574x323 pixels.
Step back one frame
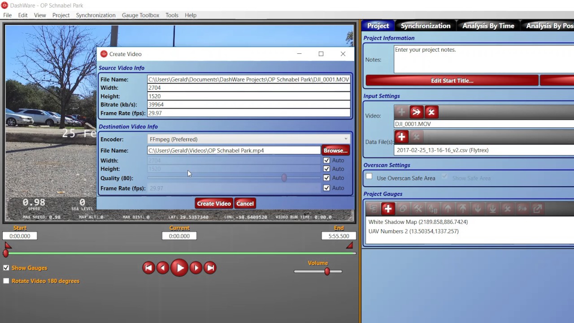coord(163,268)
